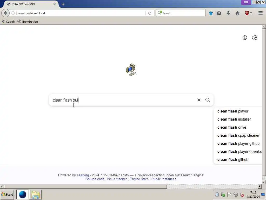
Task: Submit search with the magnifying glass icon
Action: coord(208,100)
